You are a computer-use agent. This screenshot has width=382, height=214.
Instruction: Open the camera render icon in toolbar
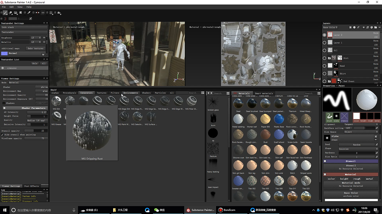pos(59,13)
